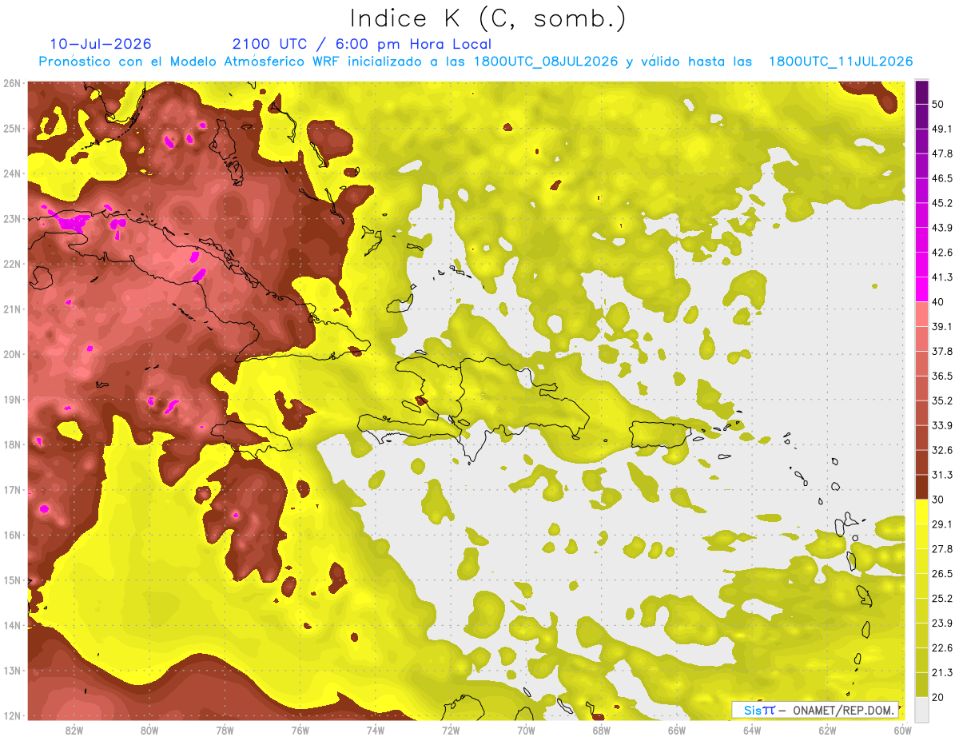This screenshot has height=741, width=959.
Task: Click the colorbar value '20'
Action: coord(938,697)
